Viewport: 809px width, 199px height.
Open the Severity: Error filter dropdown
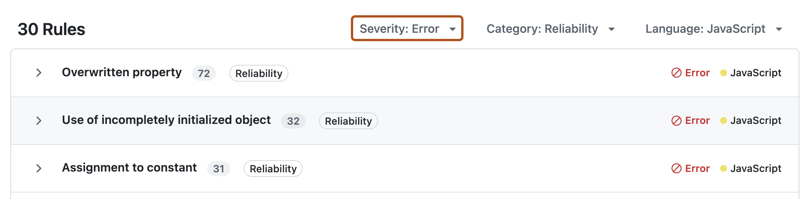pyautogui.click(x=407, y=29)
